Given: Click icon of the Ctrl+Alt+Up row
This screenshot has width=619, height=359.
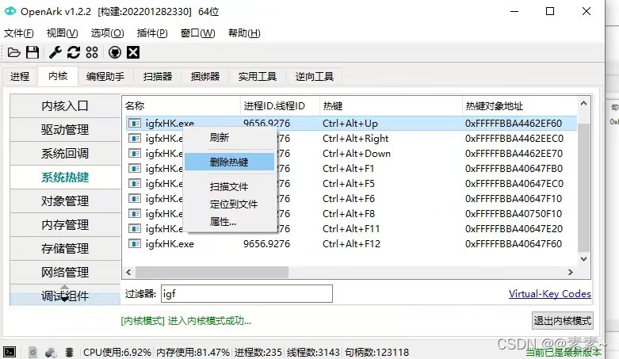Looking at the screenshot, I should pyautogui.click(x=135, y=123).
